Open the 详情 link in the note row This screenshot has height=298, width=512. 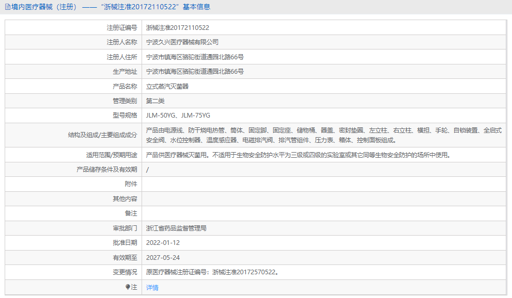coord(152,288)
